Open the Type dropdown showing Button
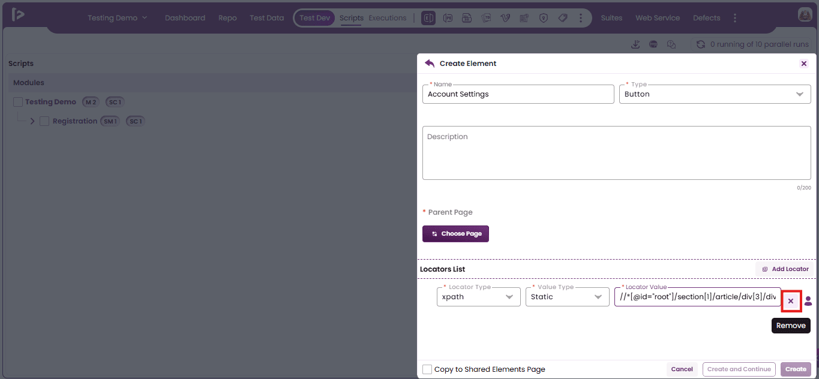Viewport: 819px width, 379px height. coord(715,94)
